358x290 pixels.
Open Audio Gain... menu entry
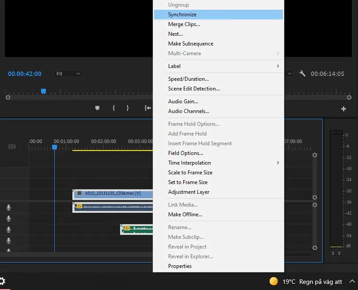[219, 102]
